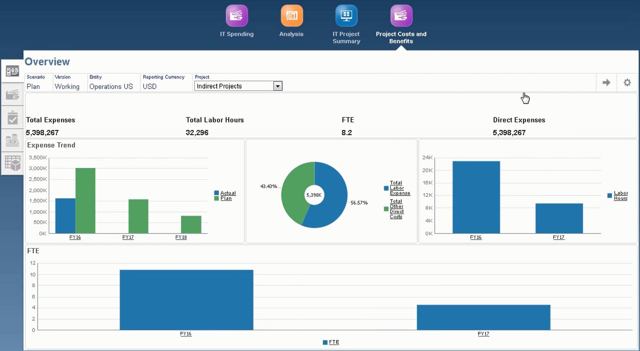
Task: Toggle the Actual series in Expense Trend legend
Action: (228, 193)
